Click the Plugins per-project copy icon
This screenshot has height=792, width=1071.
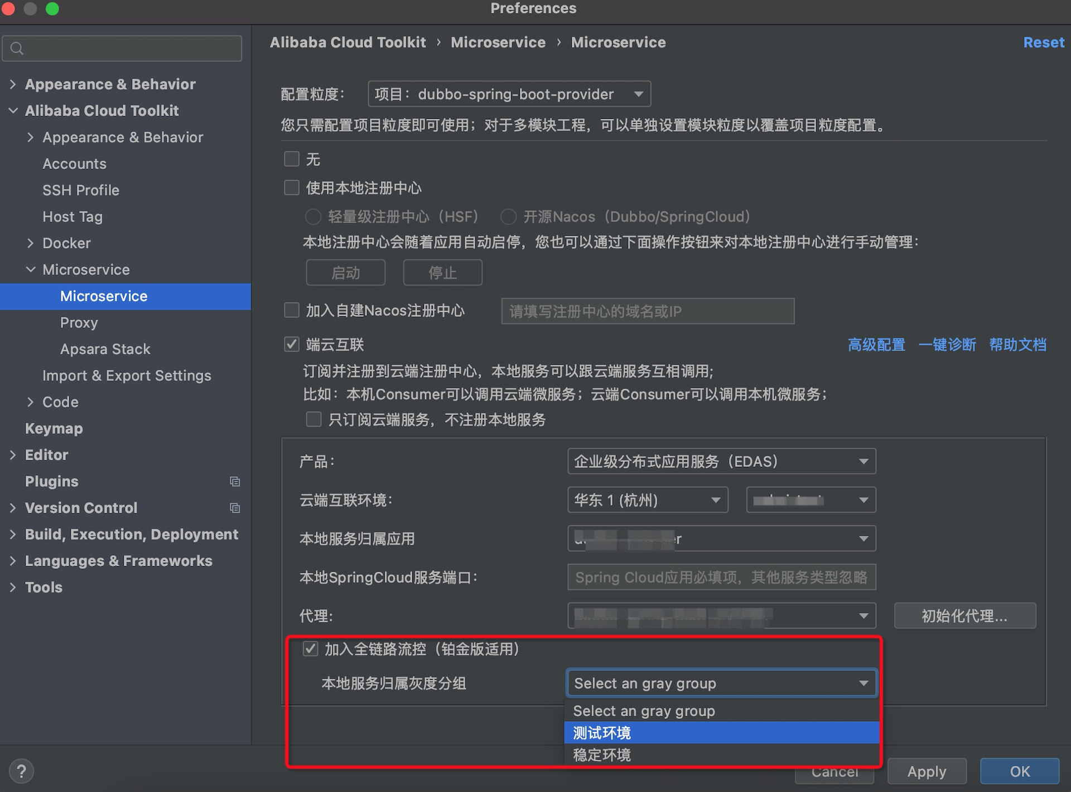pos(235,481)
